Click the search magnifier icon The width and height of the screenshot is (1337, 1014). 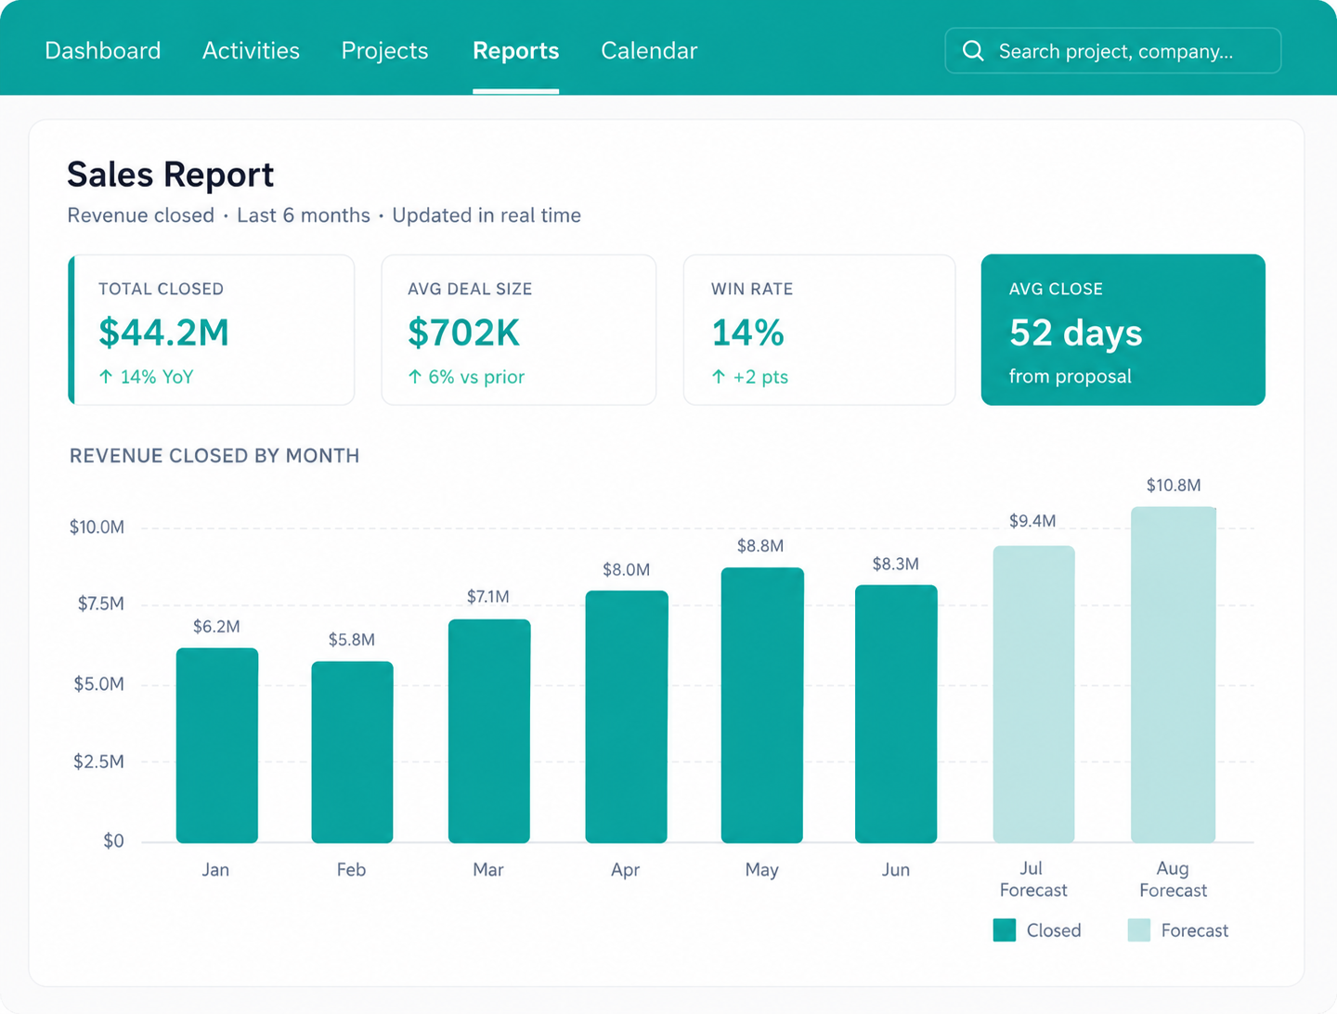click(973, 51)
